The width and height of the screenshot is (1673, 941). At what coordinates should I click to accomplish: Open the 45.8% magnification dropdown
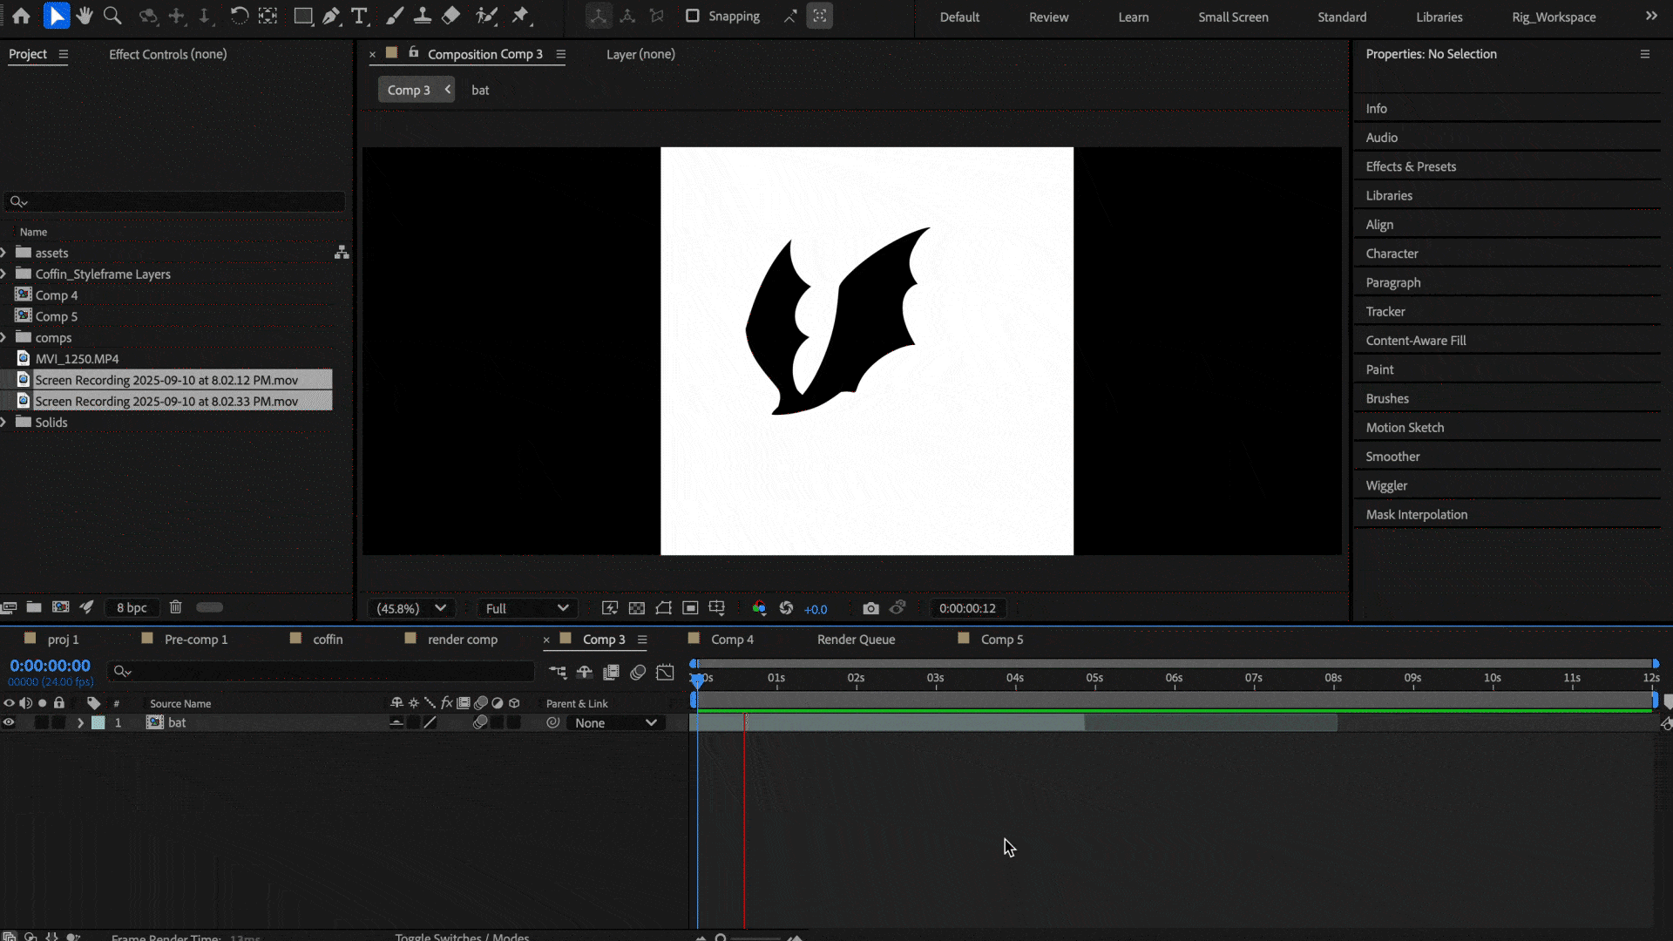[410, 608]
